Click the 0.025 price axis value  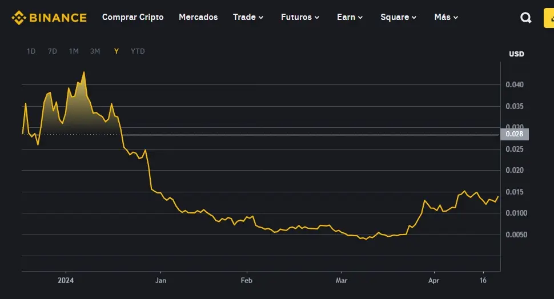(515, 149)
